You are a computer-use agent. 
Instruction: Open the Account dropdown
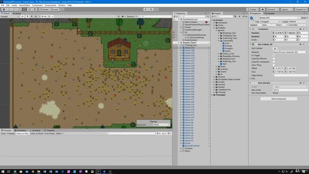(x=273, y=9)
